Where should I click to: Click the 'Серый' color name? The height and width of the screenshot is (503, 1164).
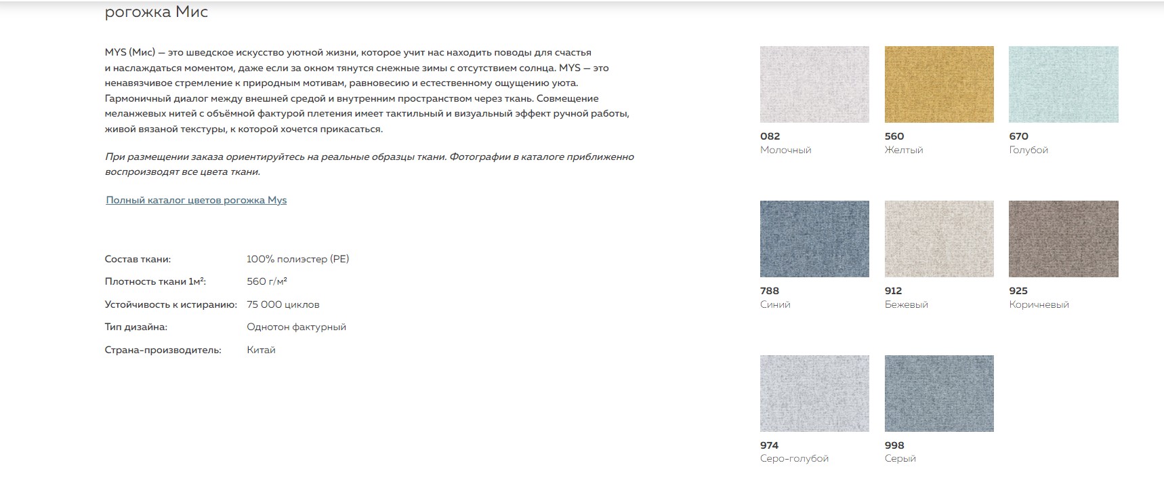(x=900, y=459)
